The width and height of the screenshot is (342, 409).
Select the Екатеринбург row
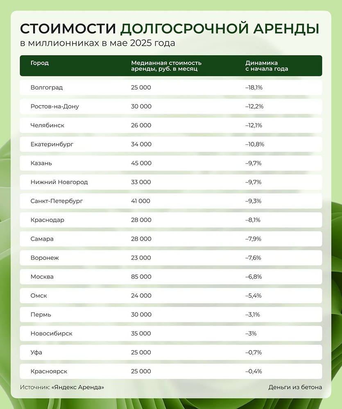coord(171,144)
